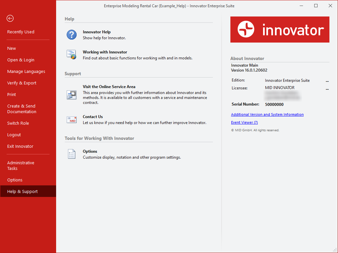Click the innovator logo banner

tap(280, 30)
